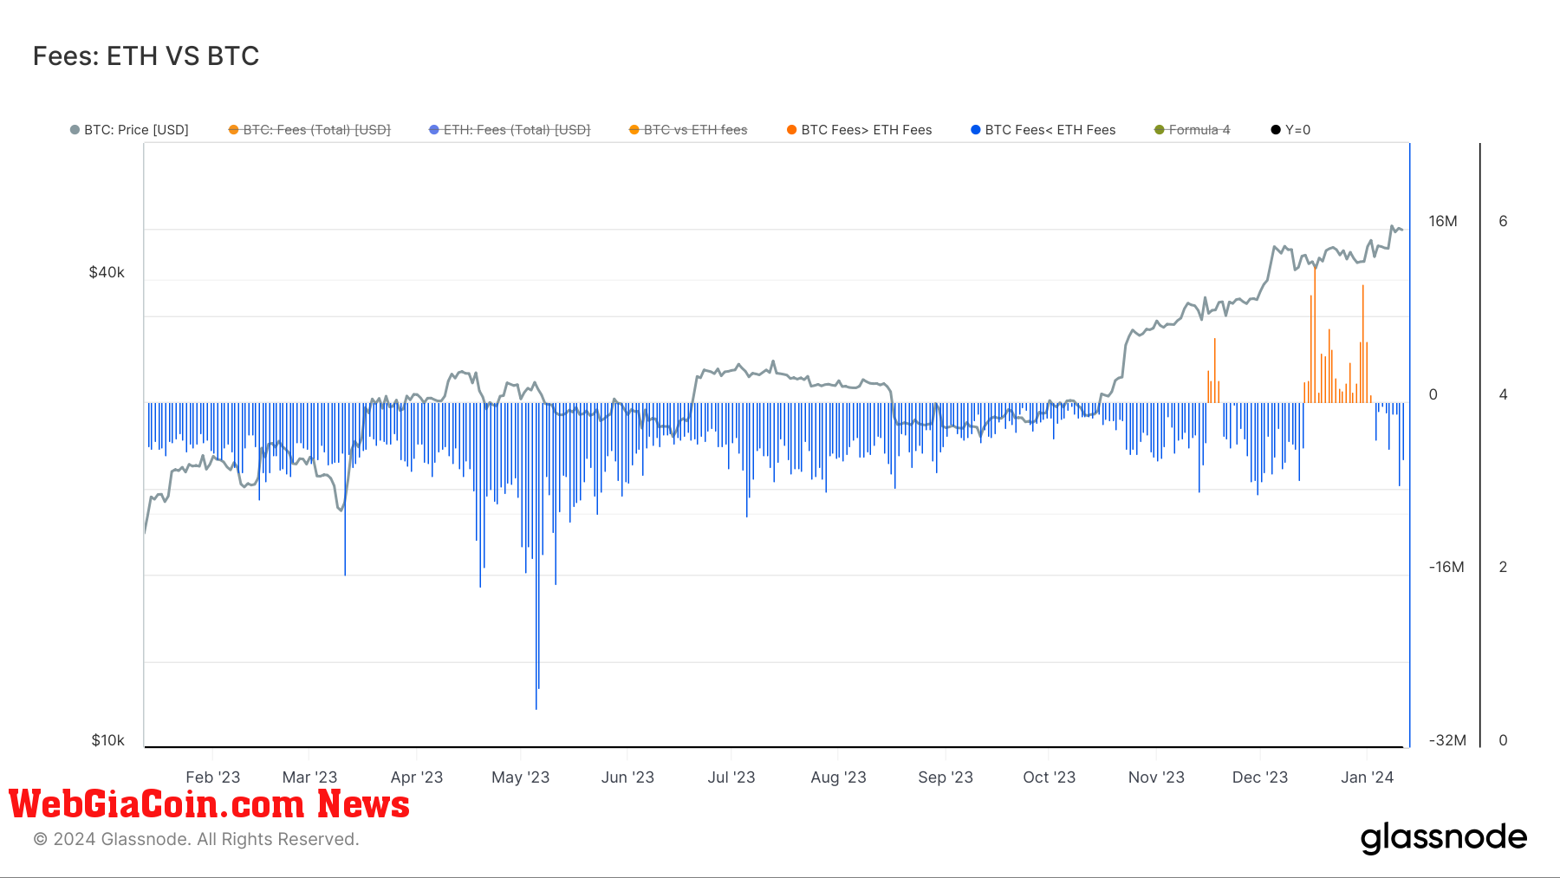Click the black dot beside Y=0

pos(1276,130)
